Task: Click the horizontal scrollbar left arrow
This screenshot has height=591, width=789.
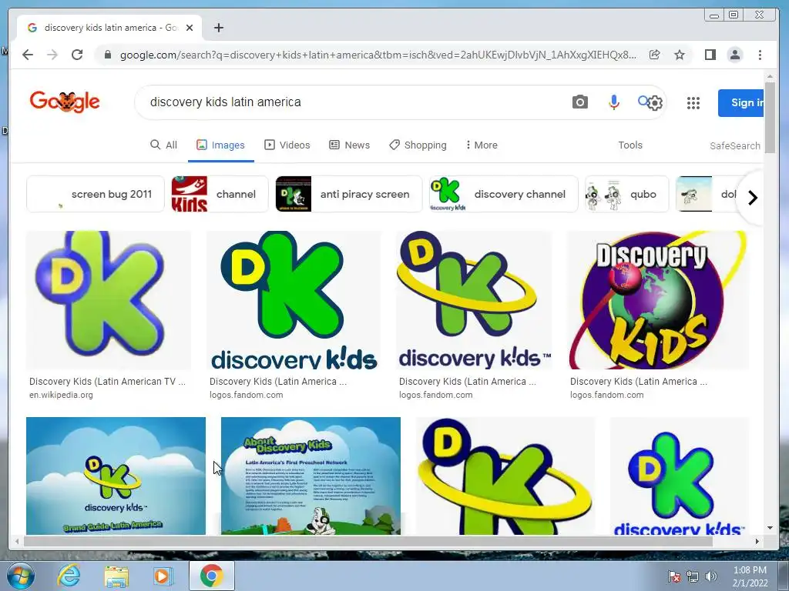Action: [x=17, y=541]
